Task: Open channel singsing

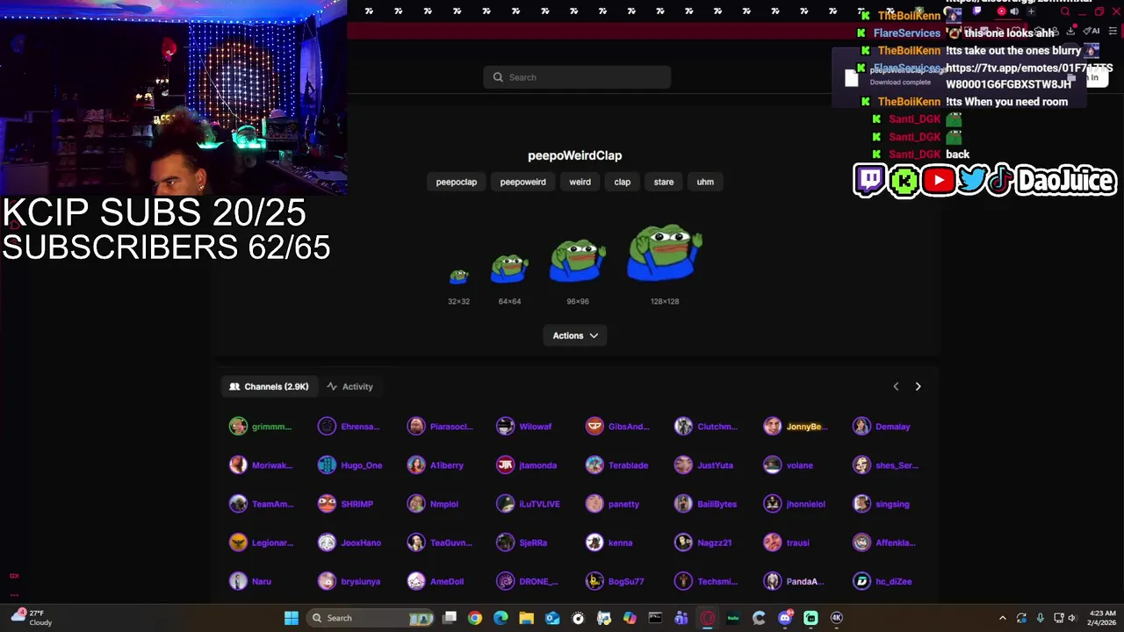Action: [x=882, y=504]
